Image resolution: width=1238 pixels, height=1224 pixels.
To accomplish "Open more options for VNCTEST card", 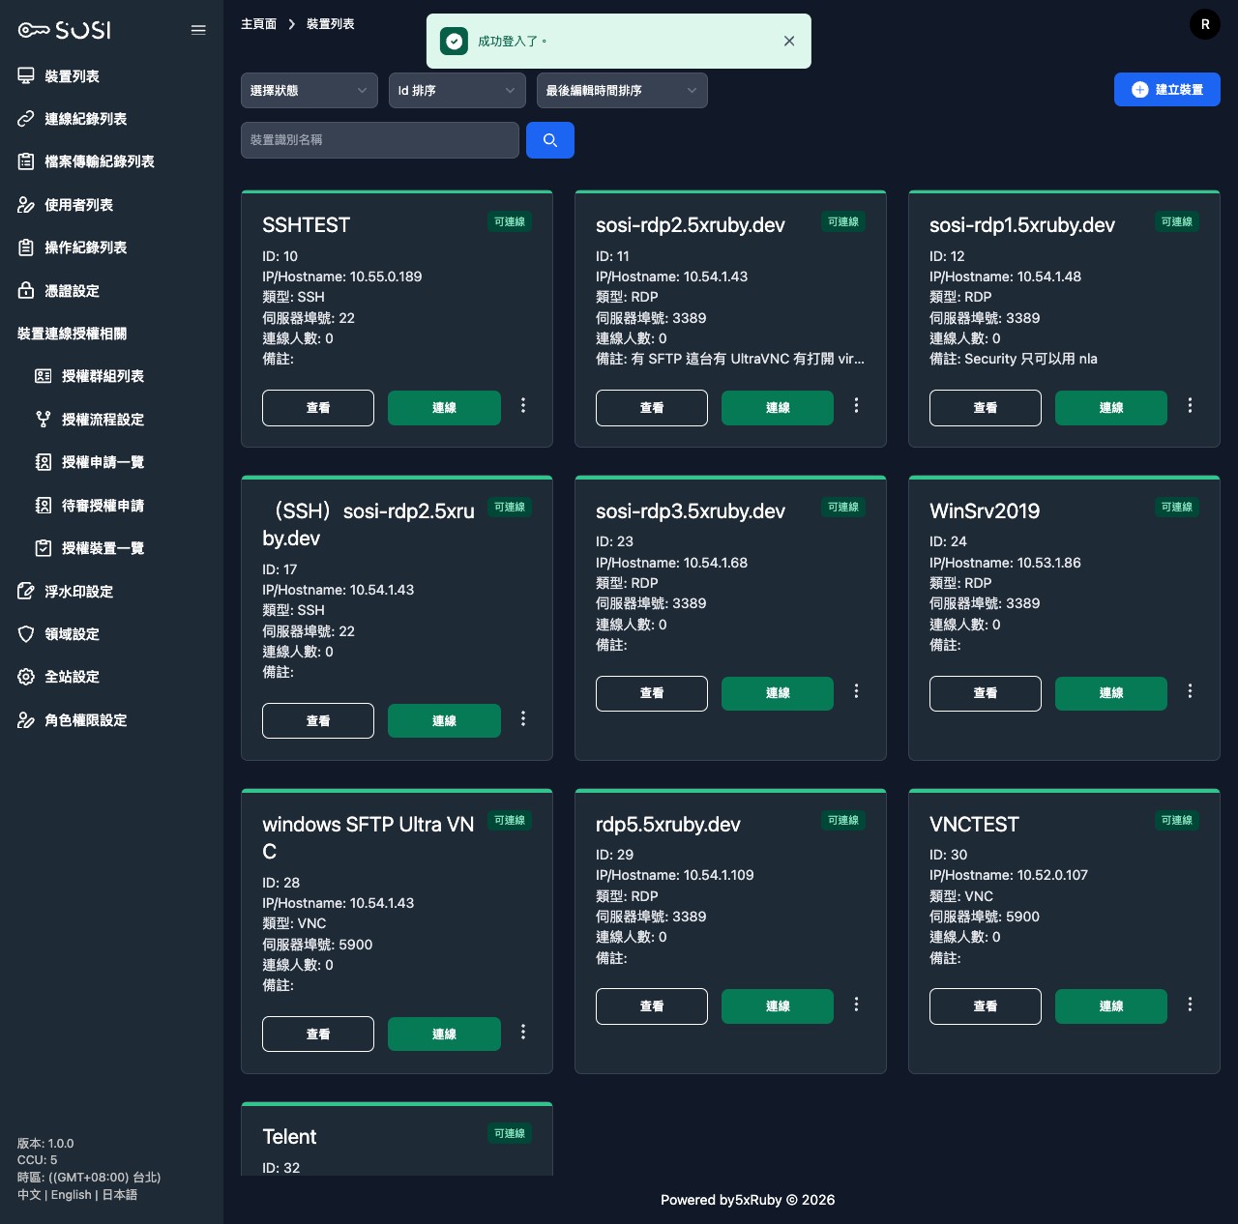I will tap(1190, 1005).
